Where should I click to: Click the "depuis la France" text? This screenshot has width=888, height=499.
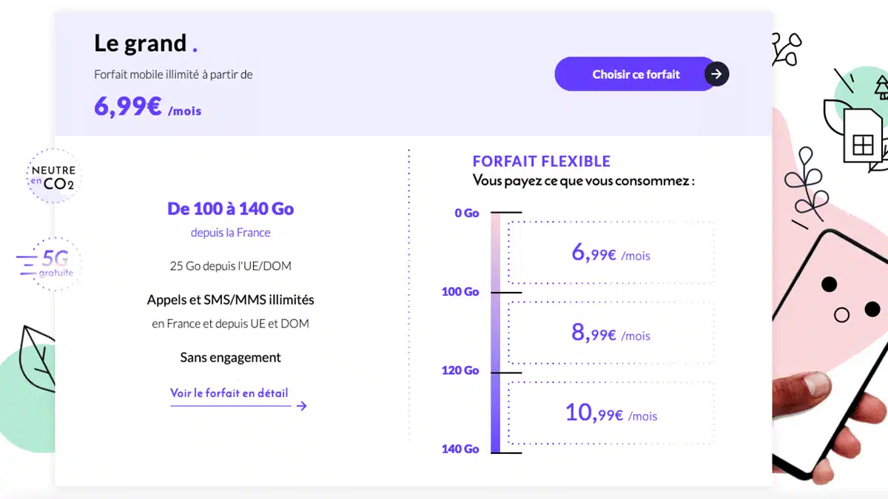point(231,232)
